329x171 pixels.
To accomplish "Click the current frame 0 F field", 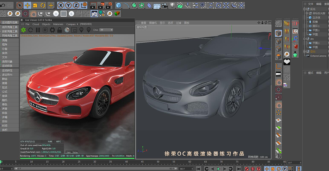I will coord(294,163).
